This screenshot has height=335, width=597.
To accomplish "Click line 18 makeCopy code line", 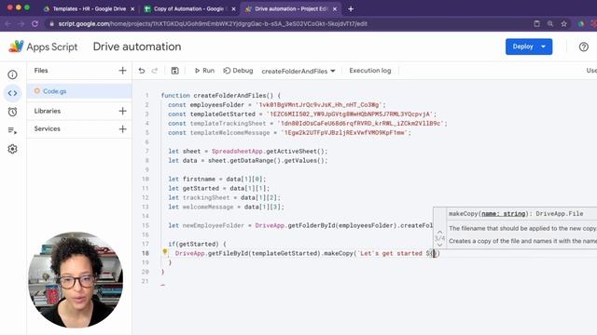I will (x=307, y=253).
